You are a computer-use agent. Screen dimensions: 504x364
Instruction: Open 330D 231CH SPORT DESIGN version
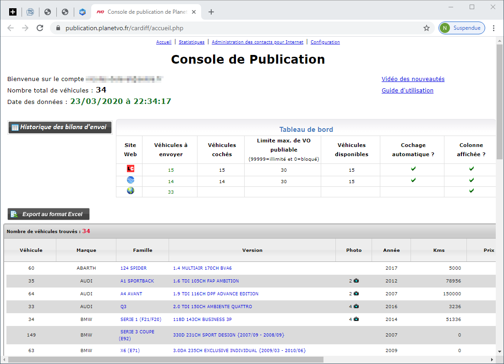229,335
